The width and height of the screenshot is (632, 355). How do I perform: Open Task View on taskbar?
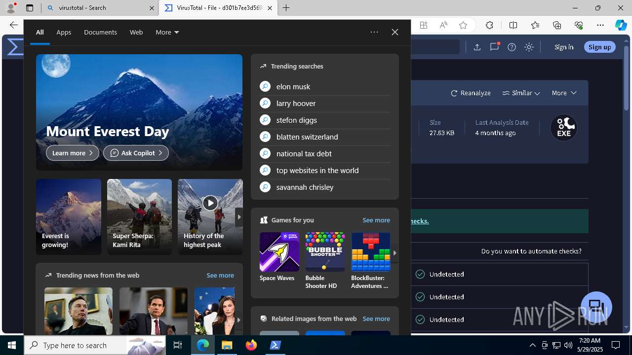[178, 346]
